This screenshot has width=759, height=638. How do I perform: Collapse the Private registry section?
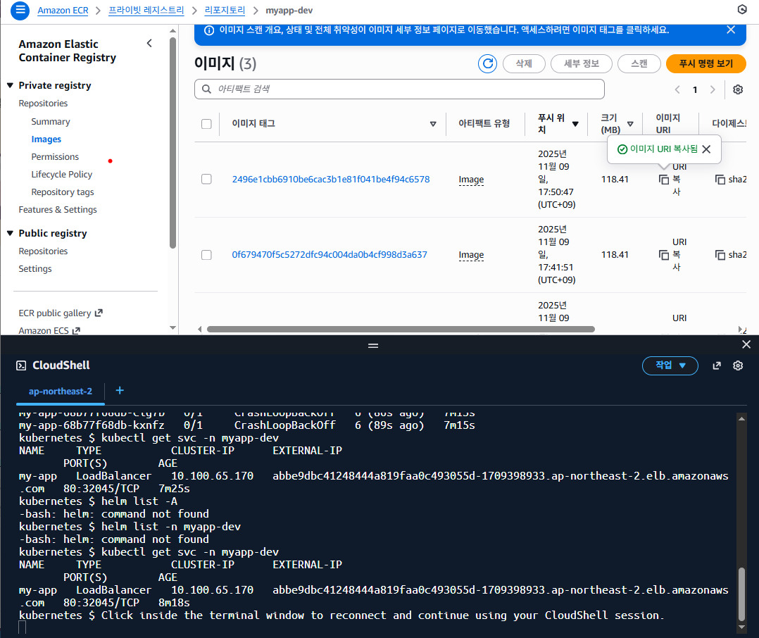coord(10,85)
